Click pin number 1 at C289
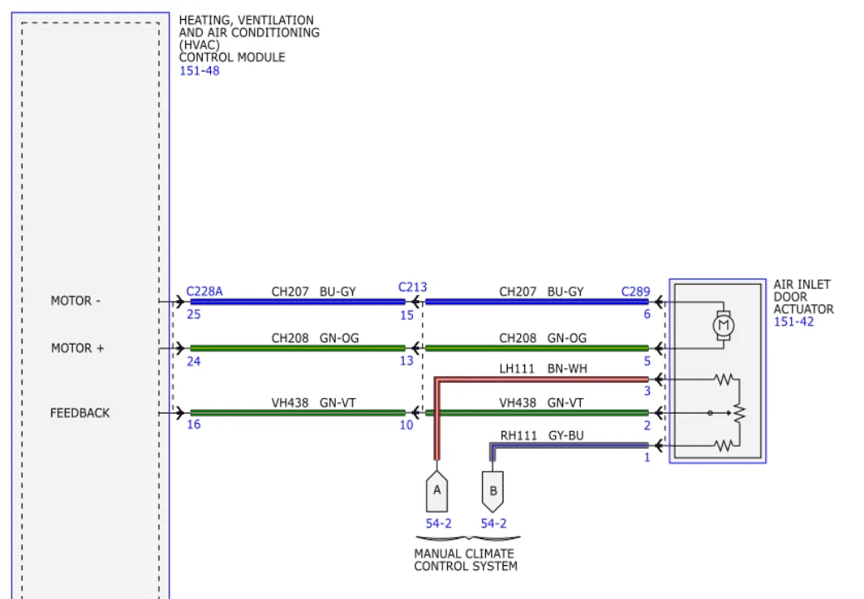The height and width of the screenshot is (599, 864). click(x=647, y=458)
